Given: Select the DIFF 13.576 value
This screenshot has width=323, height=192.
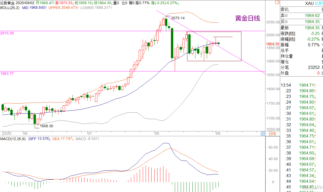Looking at the screenshot, I should coord(40,139).
